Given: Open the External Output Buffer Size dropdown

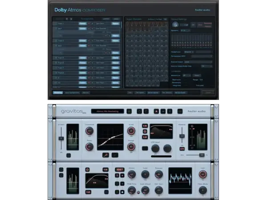Looking at the screenshot, I should point(207,66).
